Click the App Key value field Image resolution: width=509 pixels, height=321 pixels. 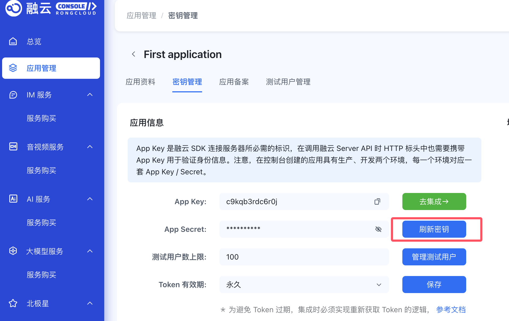[x=304, y=201]
